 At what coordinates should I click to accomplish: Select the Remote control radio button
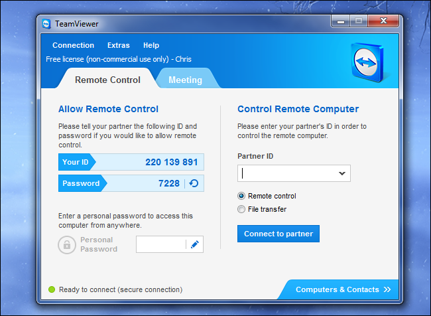click(241, 196)
